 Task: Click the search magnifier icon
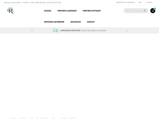[145, 11]
